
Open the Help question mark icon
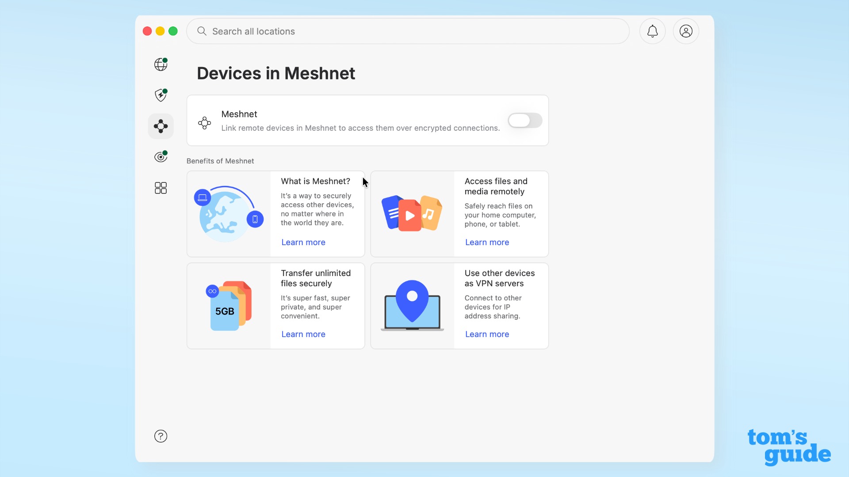[x=160, y=436]
